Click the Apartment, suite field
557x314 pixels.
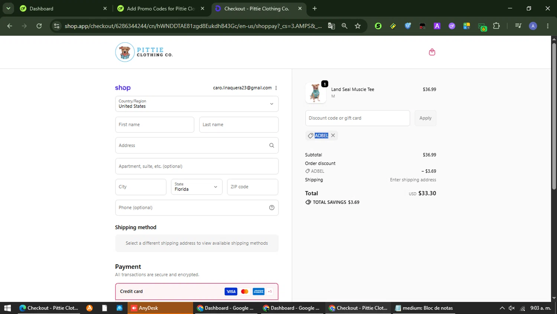click(197, 166)
